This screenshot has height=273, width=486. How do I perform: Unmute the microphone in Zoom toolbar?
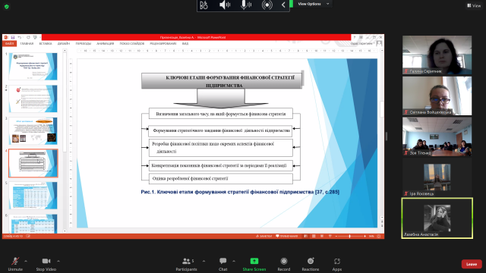pos(15,264)
